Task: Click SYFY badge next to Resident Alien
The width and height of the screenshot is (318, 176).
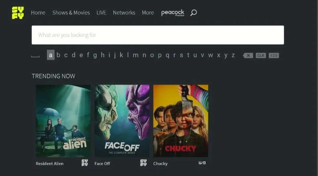Action: 85,163
